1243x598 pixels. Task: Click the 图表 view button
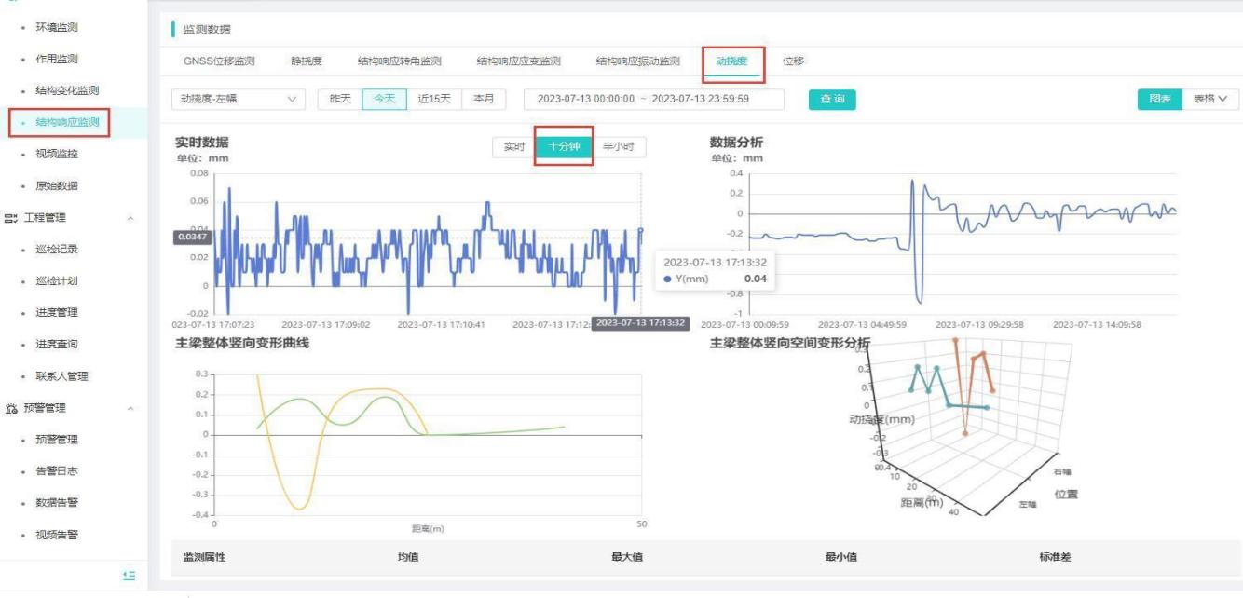pos(1159,99)
